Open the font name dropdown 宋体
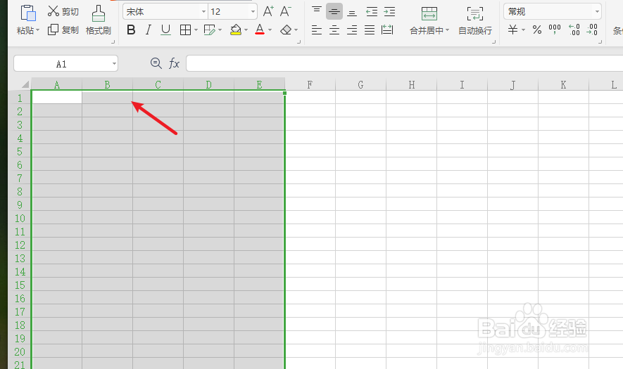The height and width of the screenshot is (369, 623). (203, 12)
